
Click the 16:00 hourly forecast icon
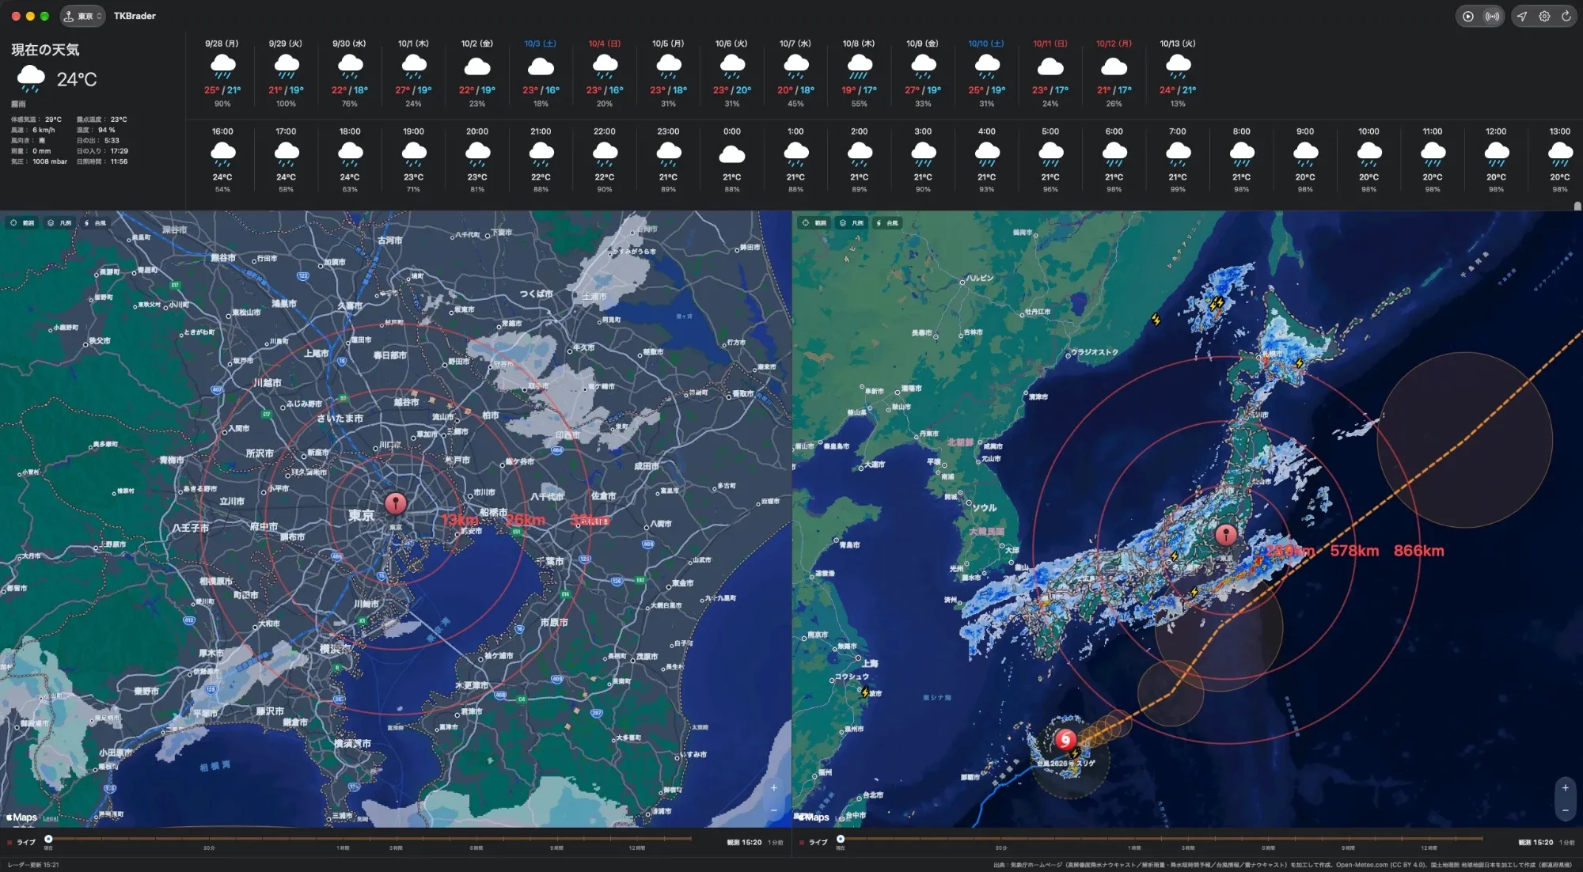pyautogui.click(x=222, y=154)
